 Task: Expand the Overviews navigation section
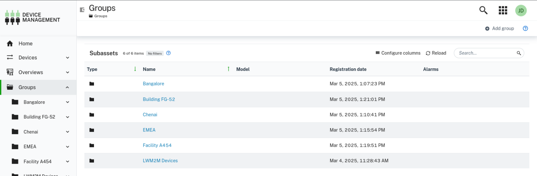coord(68,72)
